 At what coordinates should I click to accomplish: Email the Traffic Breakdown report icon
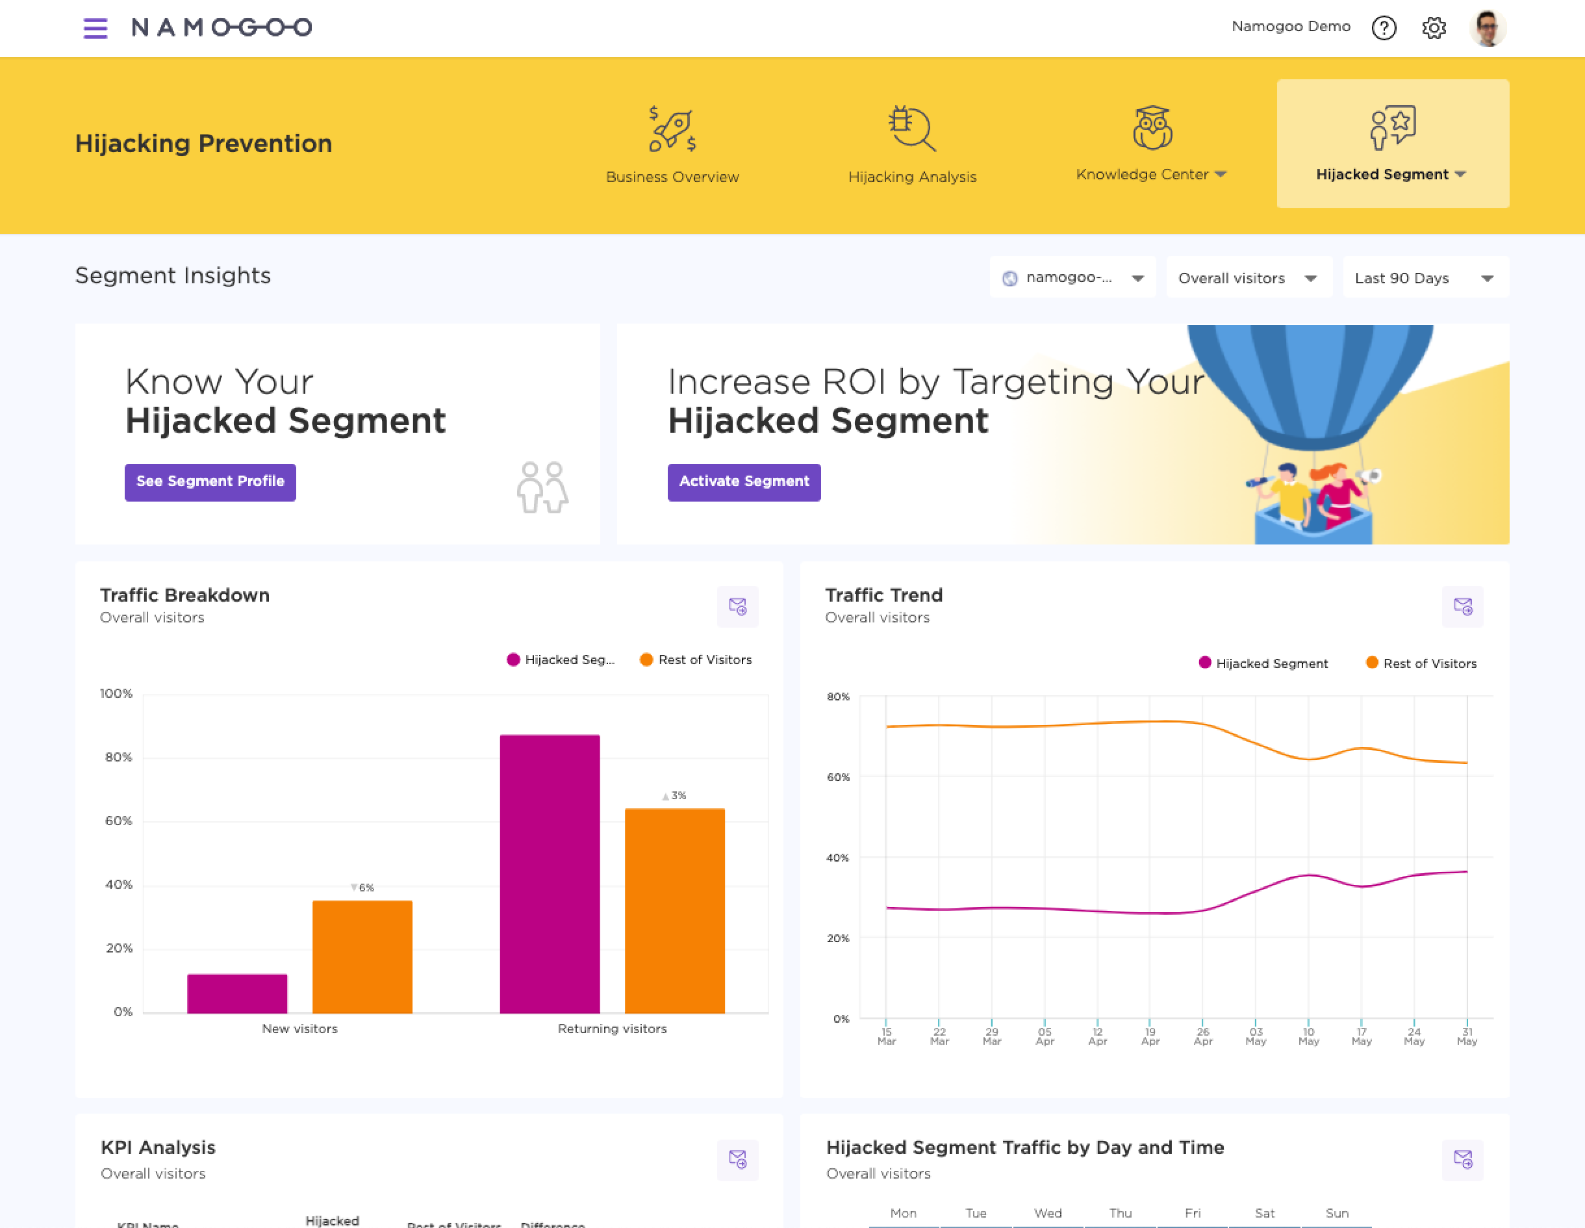[x=737, y=606]
